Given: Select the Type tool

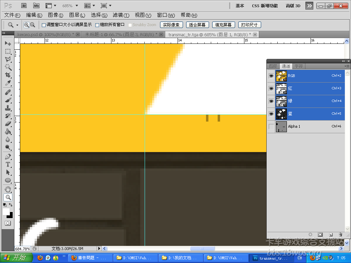Looking at the screenshot, I should (x=8, y=164).
